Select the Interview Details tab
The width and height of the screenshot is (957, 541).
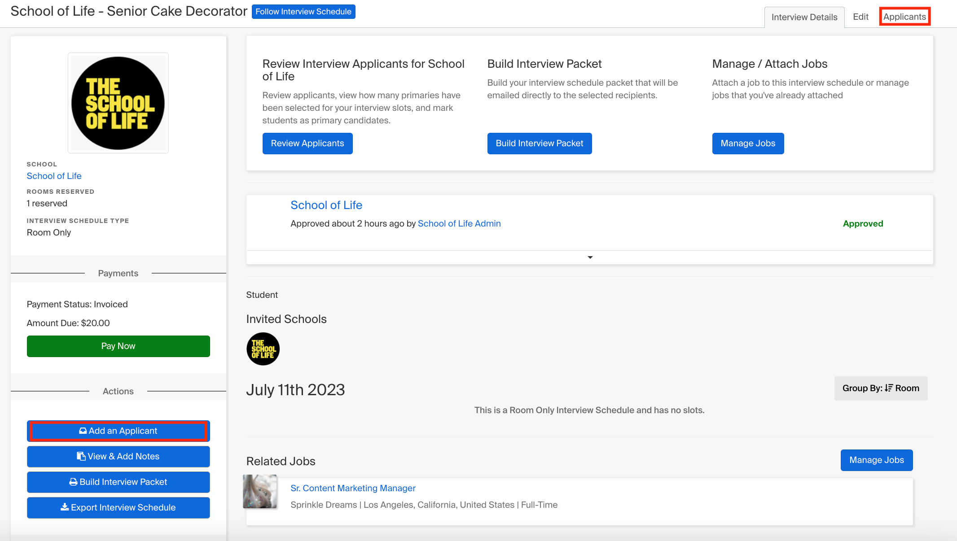coord(804,17)
